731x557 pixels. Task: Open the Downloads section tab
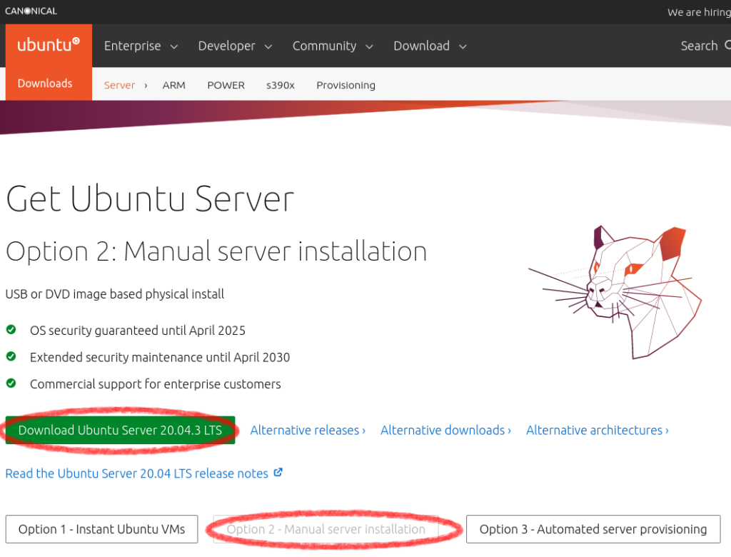pyautogui.click(x=45, y=84)
